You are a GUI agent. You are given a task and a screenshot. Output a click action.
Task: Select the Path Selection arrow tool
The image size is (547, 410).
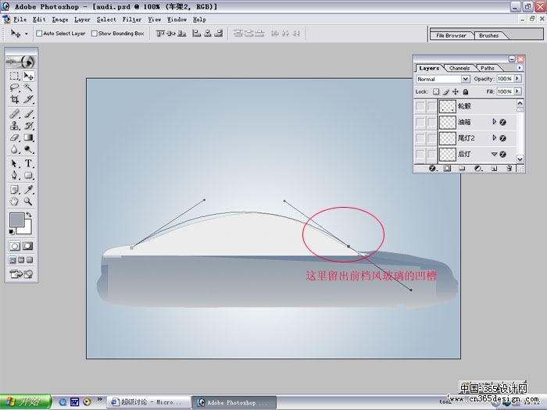tap(14, 163)
